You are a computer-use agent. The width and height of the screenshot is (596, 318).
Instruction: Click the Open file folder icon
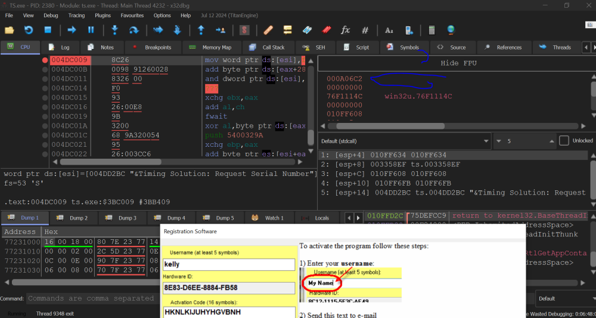(x=10, y=30)
